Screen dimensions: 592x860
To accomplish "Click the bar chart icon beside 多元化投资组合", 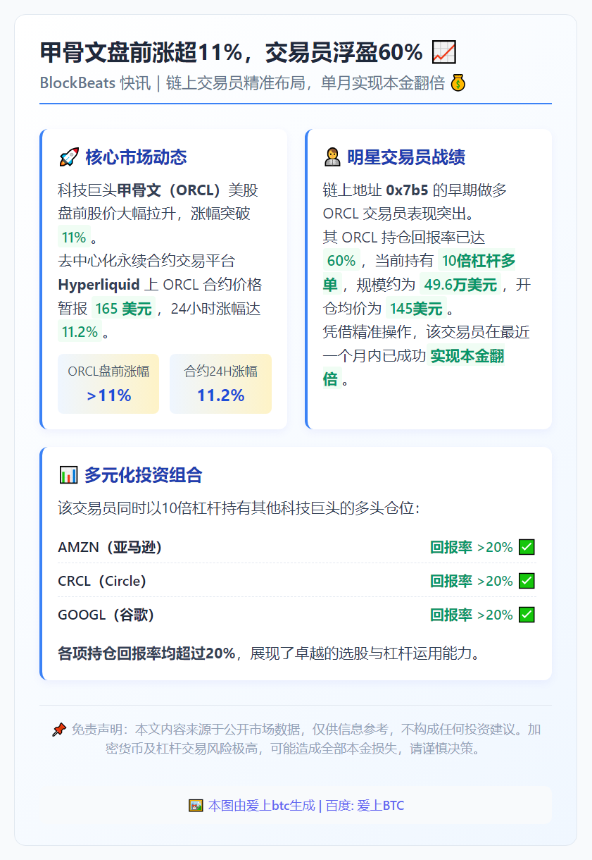I will [68, 475].
